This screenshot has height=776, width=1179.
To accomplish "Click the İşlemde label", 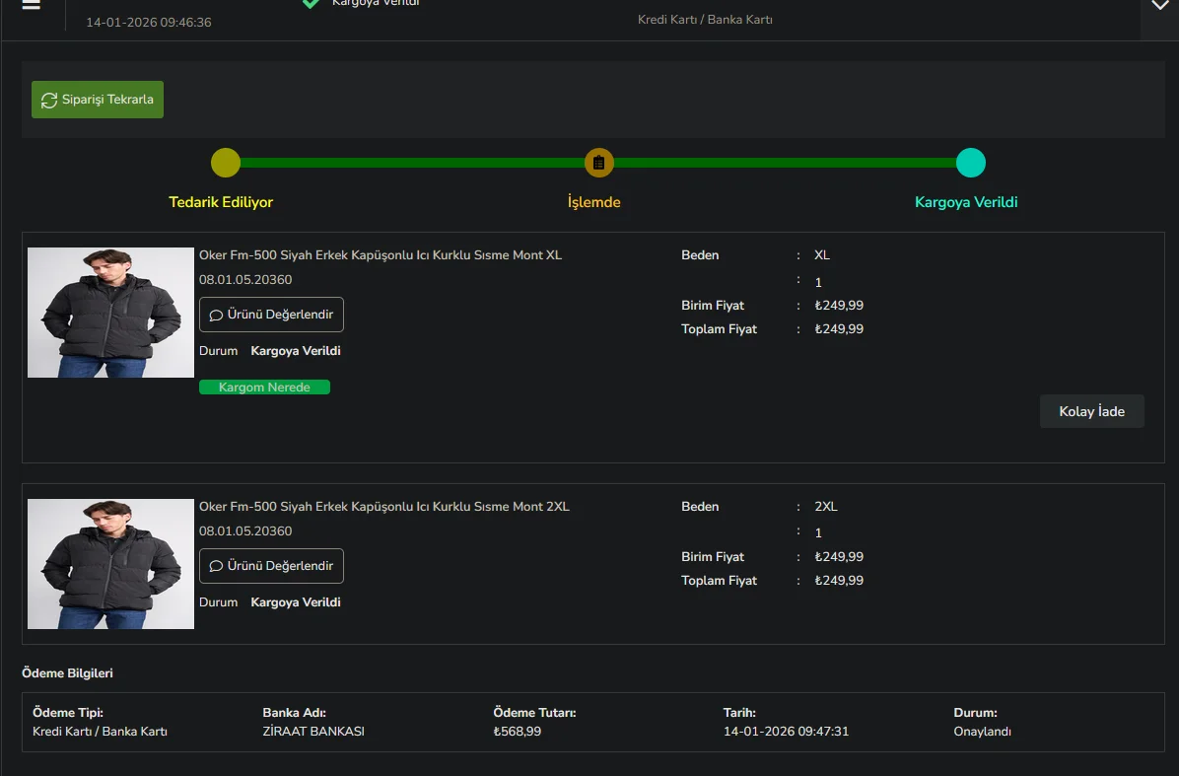I will click(x=594, y=202).
